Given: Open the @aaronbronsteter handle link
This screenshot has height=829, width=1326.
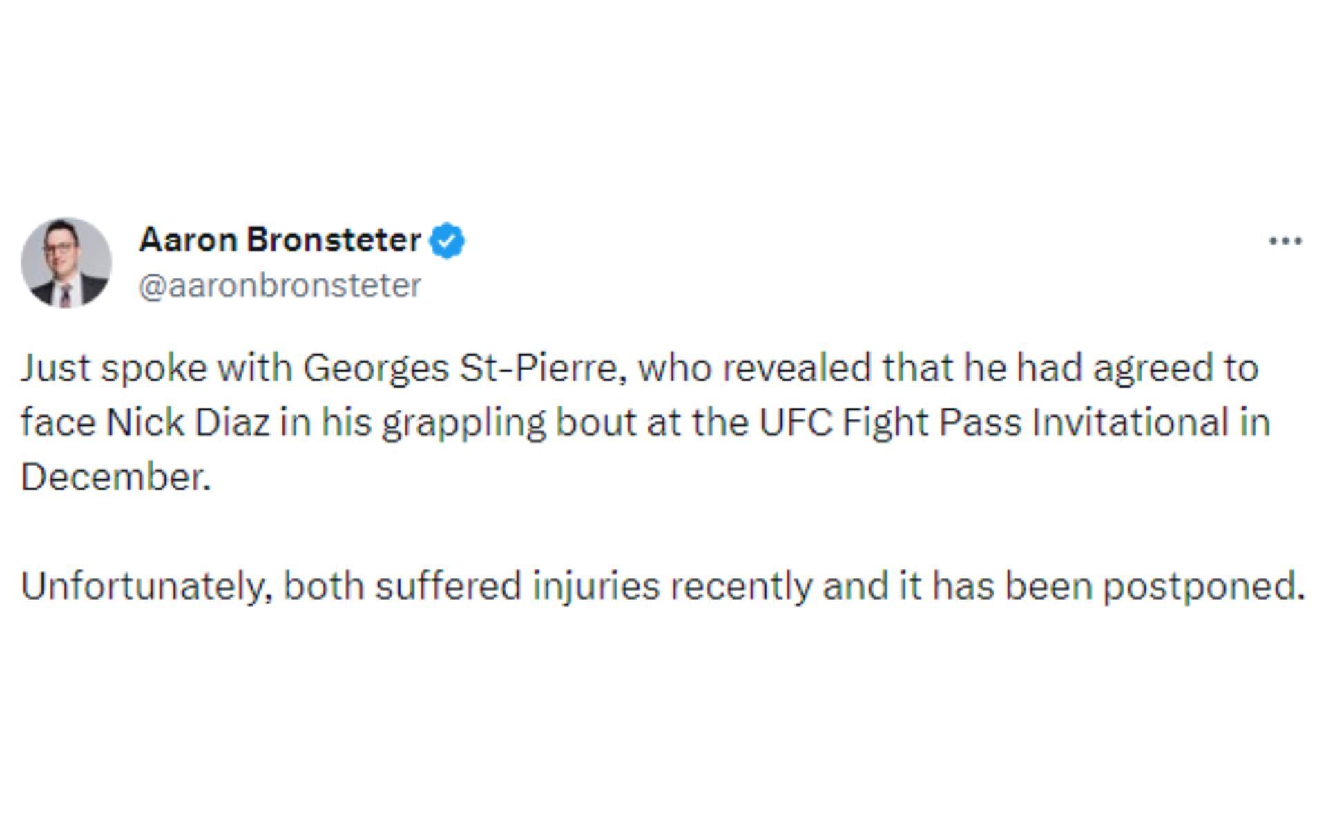Looking at the screenshot, I should [x=280, y=285].
